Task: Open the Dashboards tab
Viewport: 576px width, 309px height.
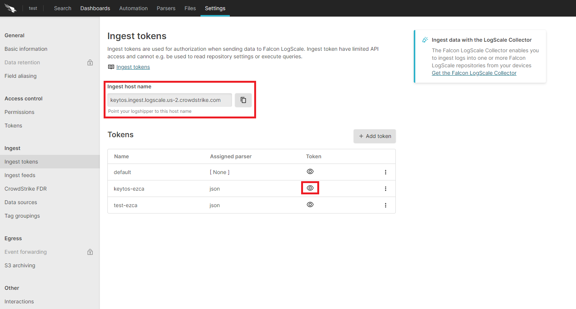Action: [x=95, y=8]
